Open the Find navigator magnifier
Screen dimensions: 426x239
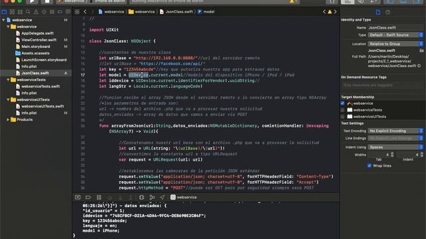coord(28,12)
